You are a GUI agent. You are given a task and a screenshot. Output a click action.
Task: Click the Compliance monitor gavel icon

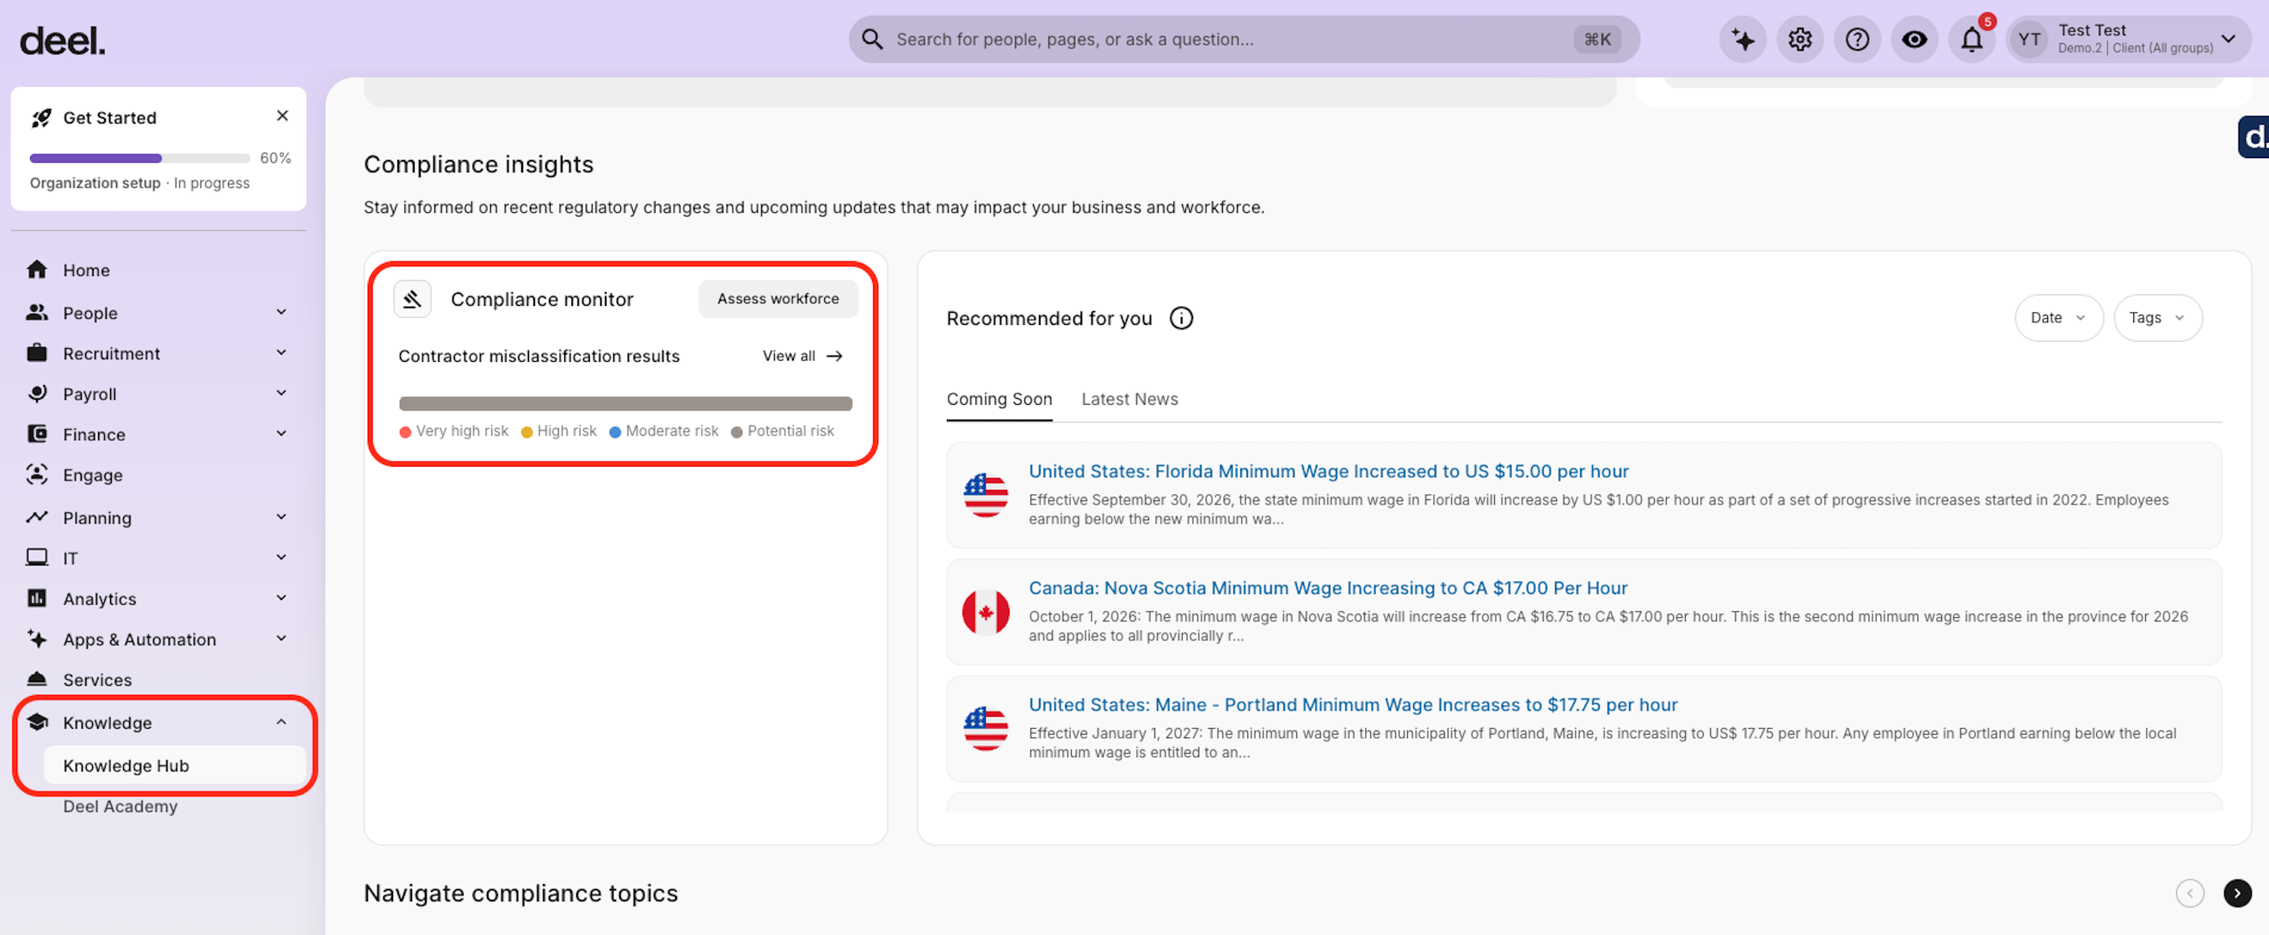411,299
